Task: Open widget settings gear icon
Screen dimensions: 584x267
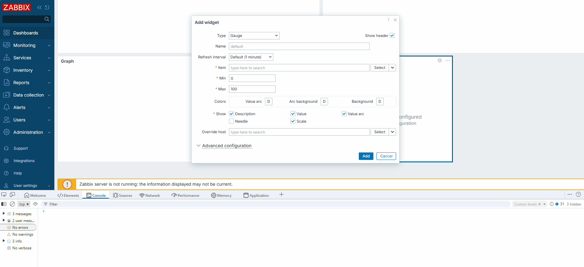Action: click(x=440, y=61)
